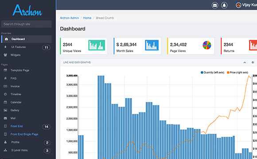
Task: Click the UI Features droplet icon
Action: (x=5, y=47)
